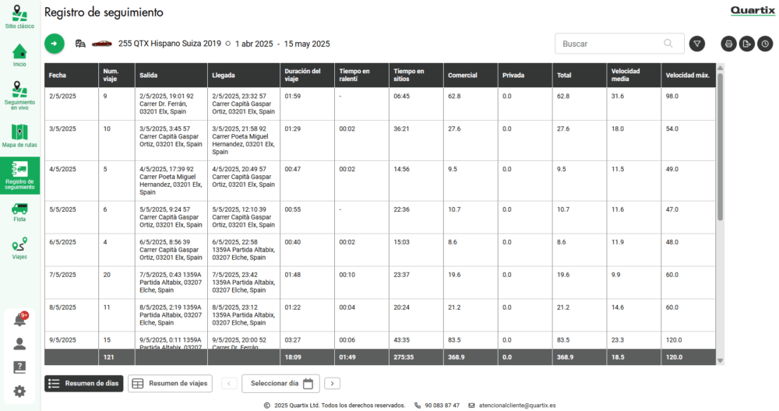Click footer time in sites 275:35

point(404,357)
